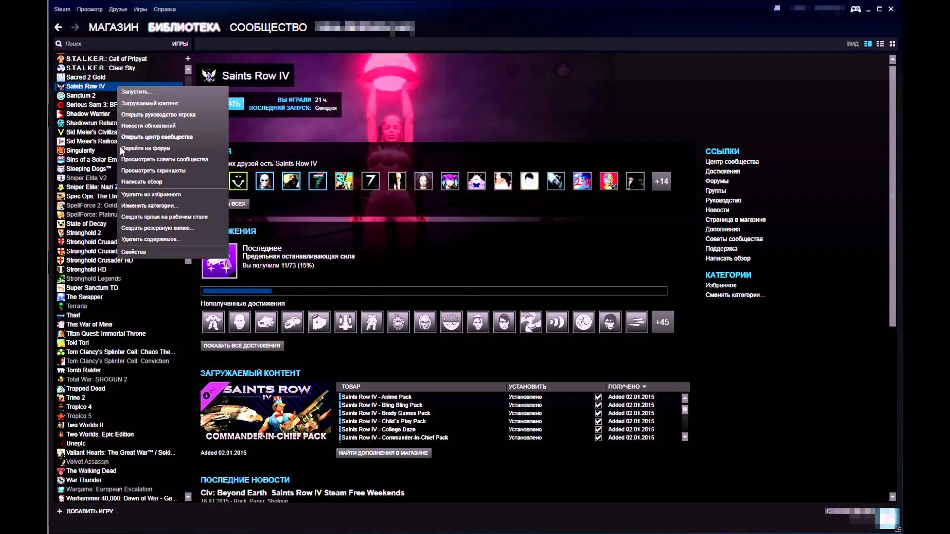
Task: Click the friend avatar showing white 7
Action: [371, 181]
